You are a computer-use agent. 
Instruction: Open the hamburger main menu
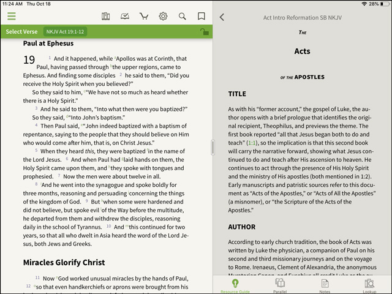[12, 17]
